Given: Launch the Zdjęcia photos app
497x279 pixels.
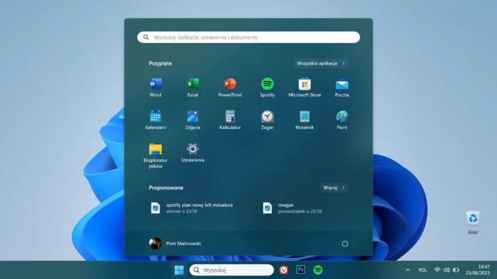Looking at the screenshot, I should (193, 120).
